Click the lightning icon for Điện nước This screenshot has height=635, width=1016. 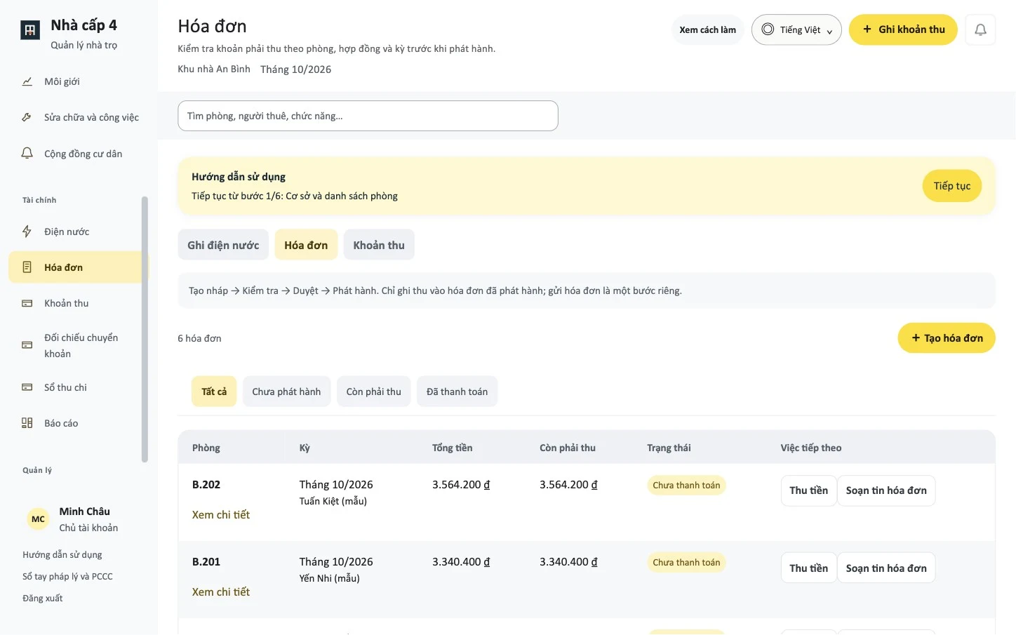click(27, 232)
